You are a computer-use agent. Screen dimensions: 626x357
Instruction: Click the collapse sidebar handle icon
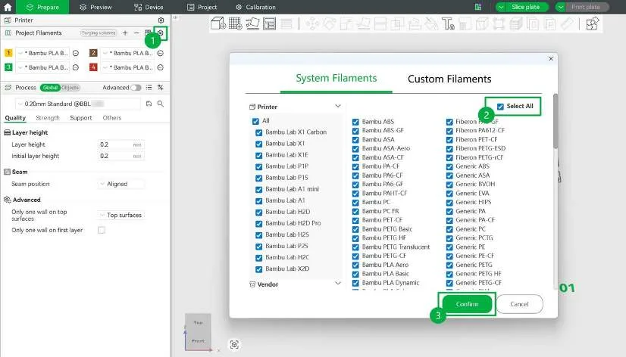175,17
